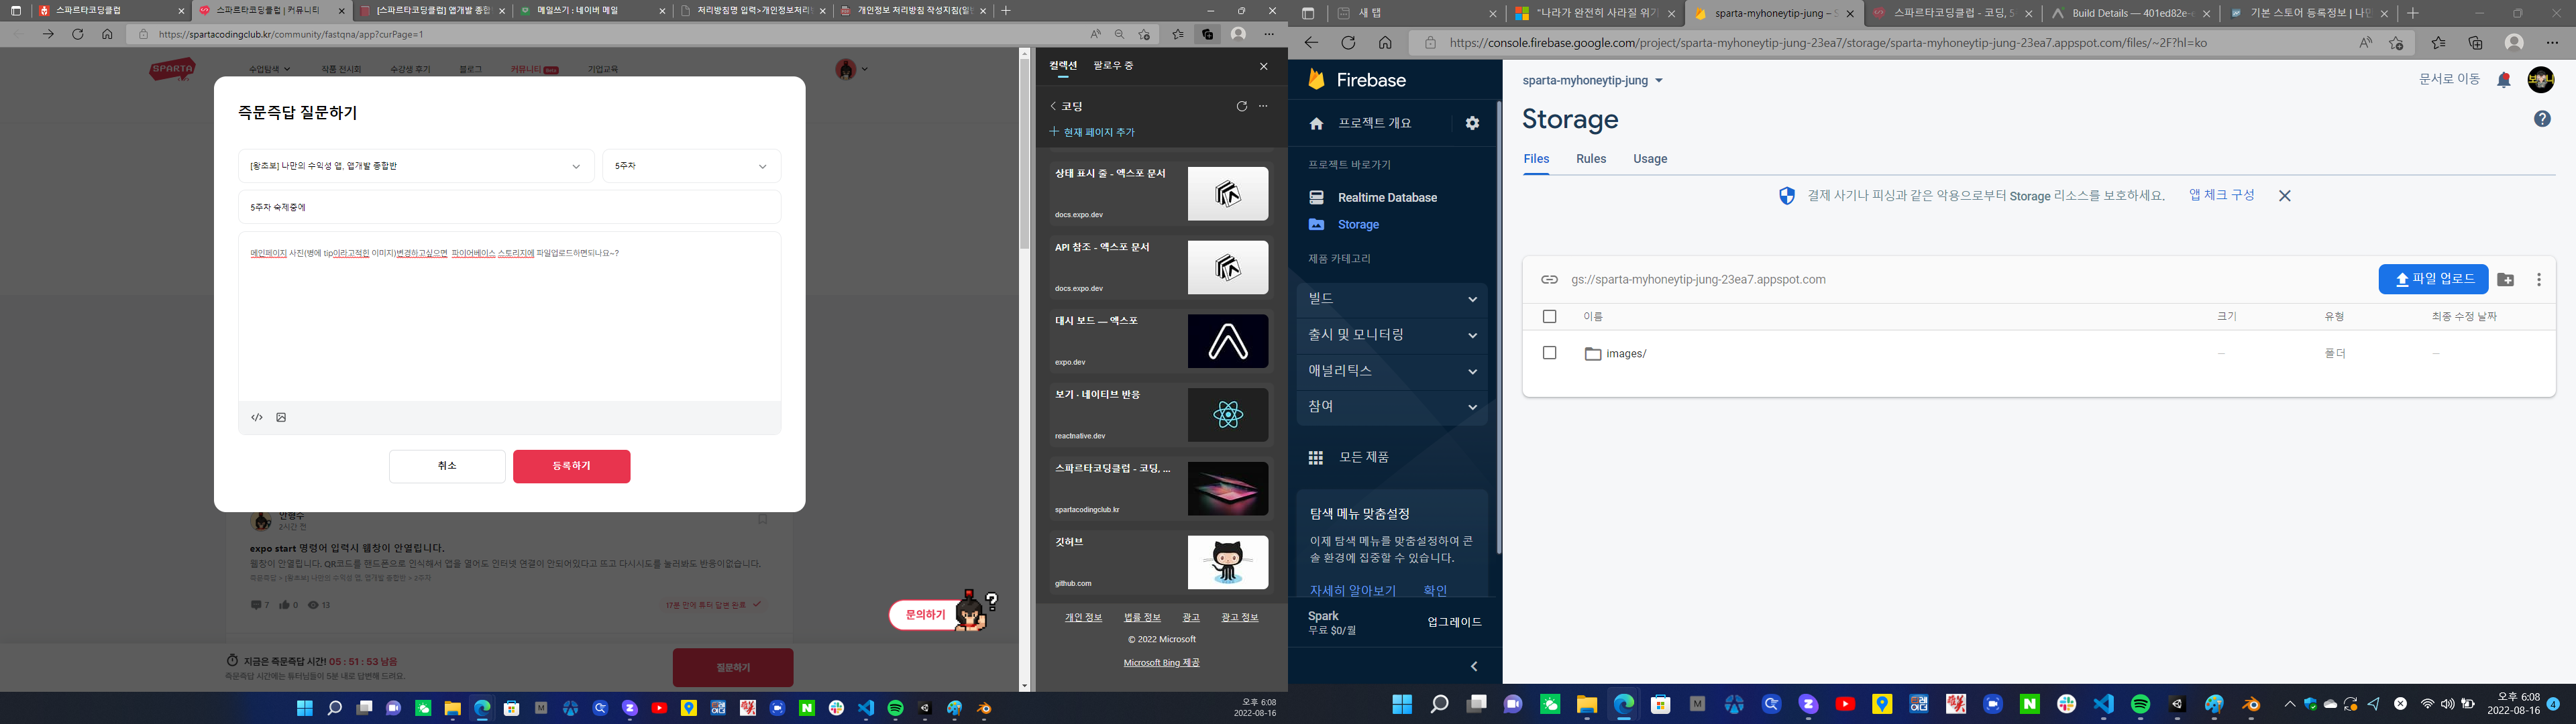
Task: Open Start menu on taskbar under Firebase window
Action: (x=1402, y=704)
